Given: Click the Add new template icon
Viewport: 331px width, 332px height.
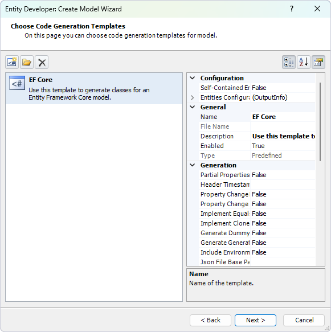Looking at the screenshot, I should [12, 62].
